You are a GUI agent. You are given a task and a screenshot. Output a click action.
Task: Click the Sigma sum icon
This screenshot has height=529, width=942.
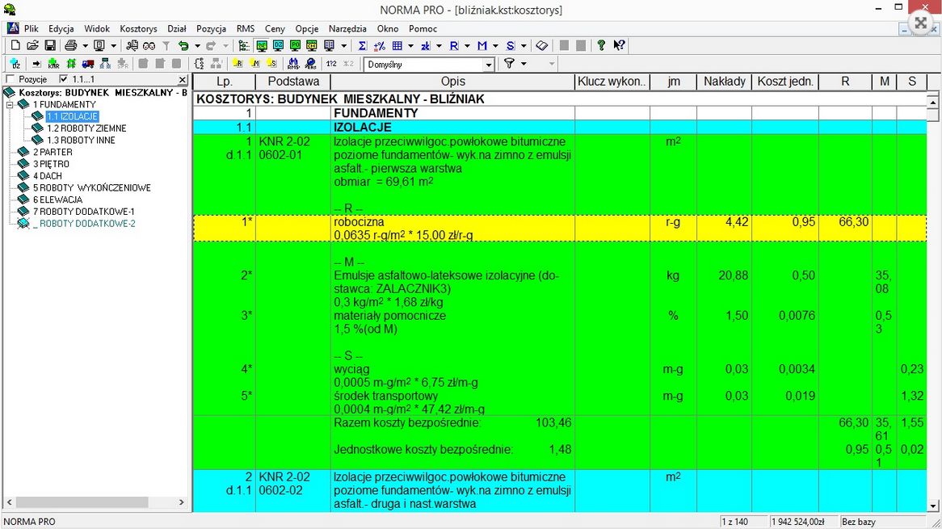point(362,46)
